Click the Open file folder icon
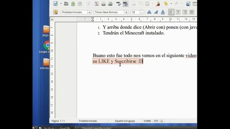230x129 pixels. tap(66, 4)
